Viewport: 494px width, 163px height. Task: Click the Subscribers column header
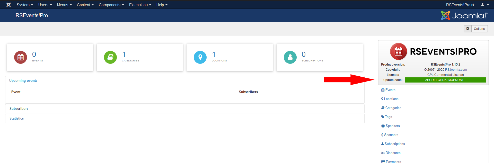tap(248, 92)
